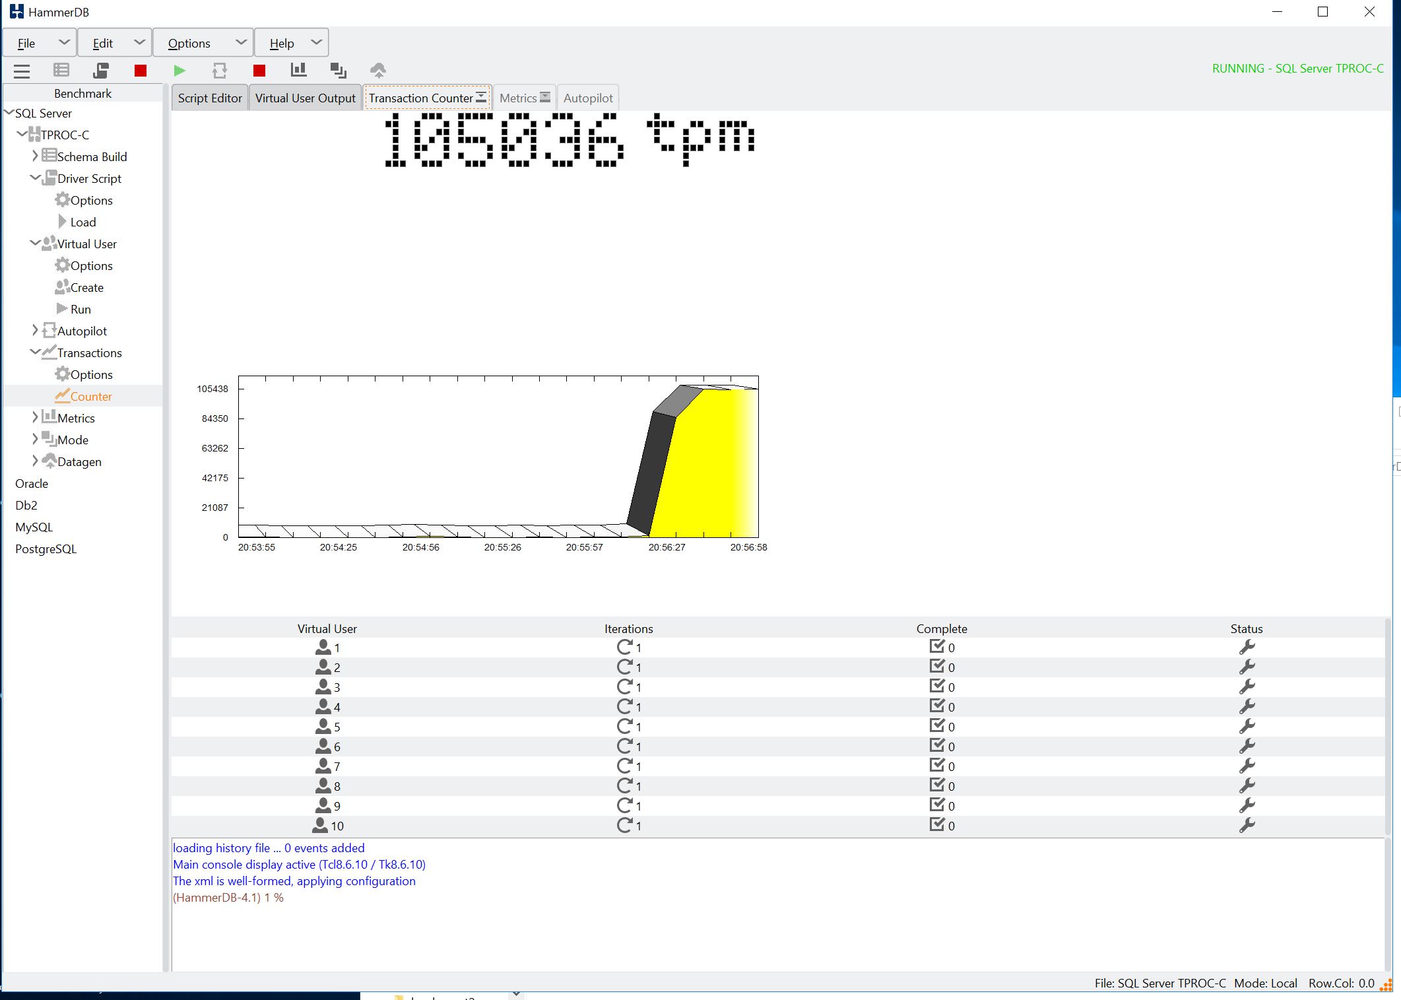Expand the Datagen tree node
This screenshot has width=1401, height=1000.
(35, 461)
